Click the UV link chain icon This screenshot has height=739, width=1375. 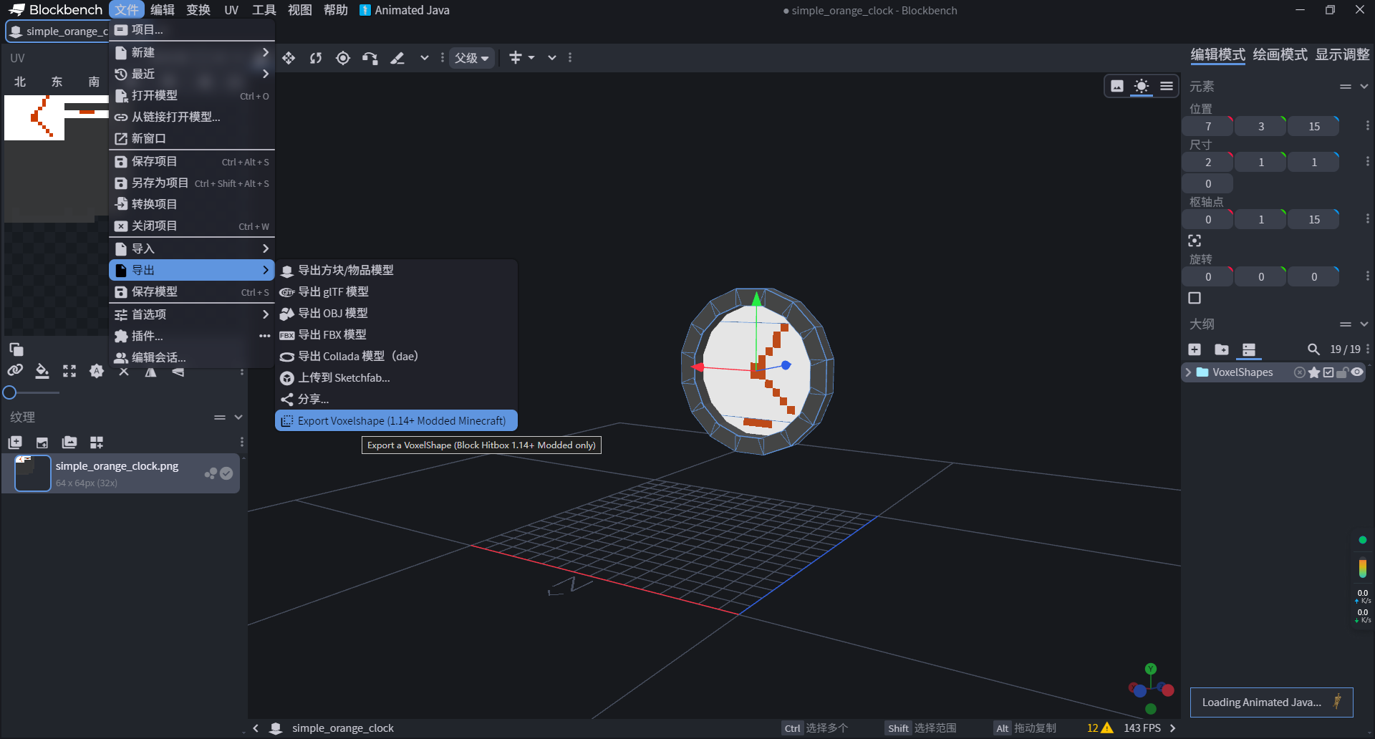tap(15, 371)
